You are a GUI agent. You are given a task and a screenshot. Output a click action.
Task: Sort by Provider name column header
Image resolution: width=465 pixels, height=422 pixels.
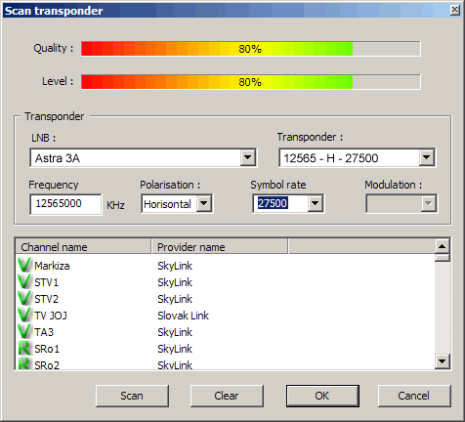tap(220, 247)
